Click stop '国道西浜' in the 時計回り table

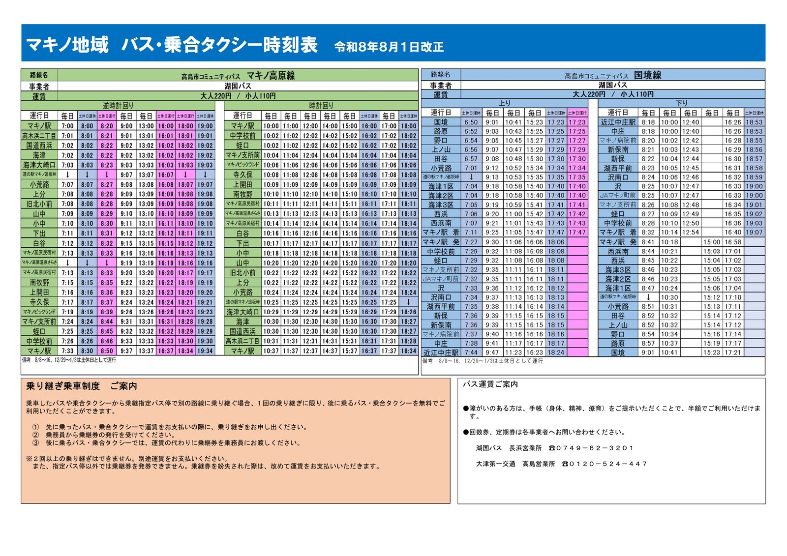(243, 331)
